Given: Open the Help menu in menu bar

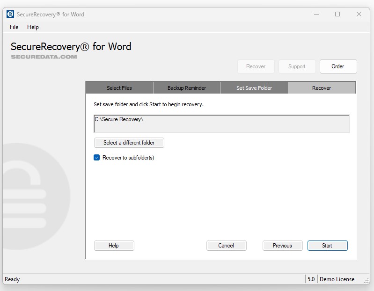Looking at the screenshot, I should coord(33,27).
